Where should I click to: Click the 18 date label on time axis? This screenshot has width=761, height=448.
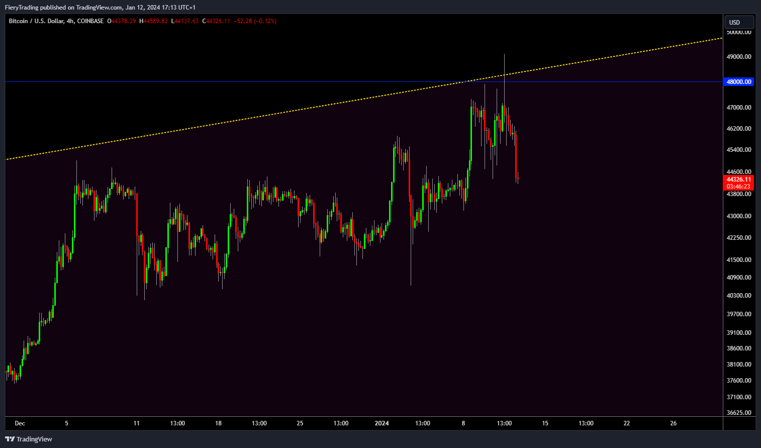pos(219,423)
